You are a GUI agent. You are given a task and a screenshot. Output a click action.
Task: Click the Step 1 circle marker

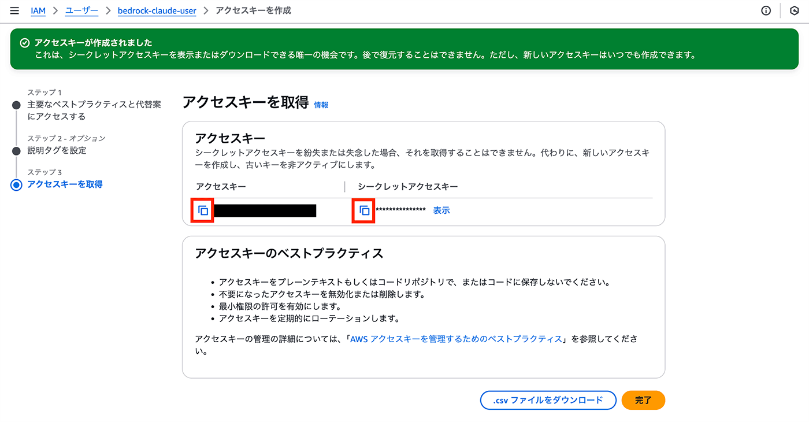point(16,105)
